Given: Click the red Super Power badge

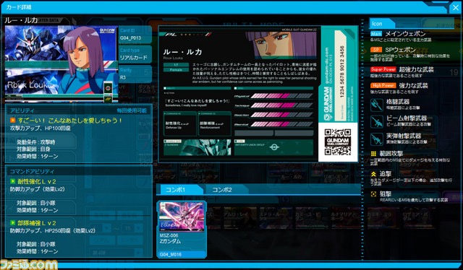Looking at the screenshot, I should click(383, 69).
